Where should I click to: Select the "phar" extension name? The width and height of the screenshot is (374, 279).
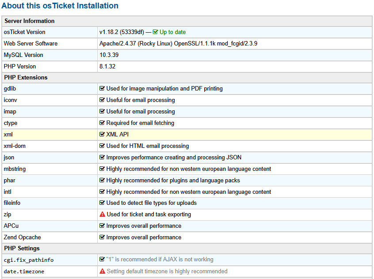(9, 181)
